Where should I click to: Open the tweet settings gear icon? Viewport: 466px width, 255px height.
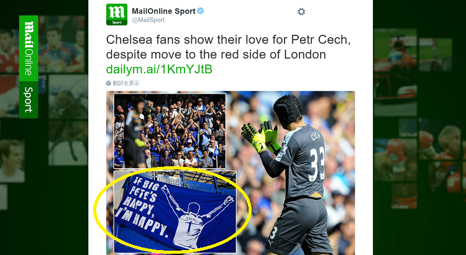coord(301,12)
